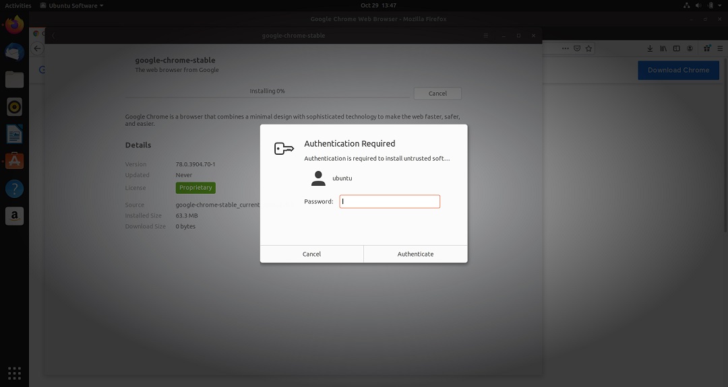
Task: Launch Amazon from the dock
Action: tap(14, 216)
